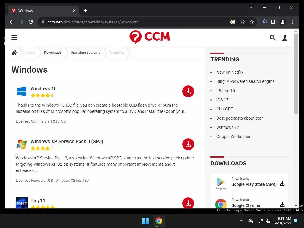Click the site search magnifier icon
The height and width of the screenshot is (228, 304).
(273, 38)
